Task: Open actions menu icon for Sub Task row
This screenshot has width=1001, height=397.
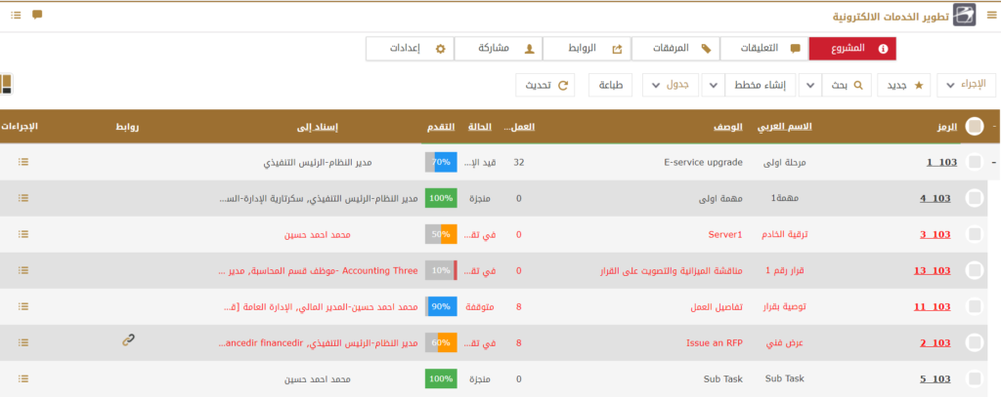Action: (23, 378)
